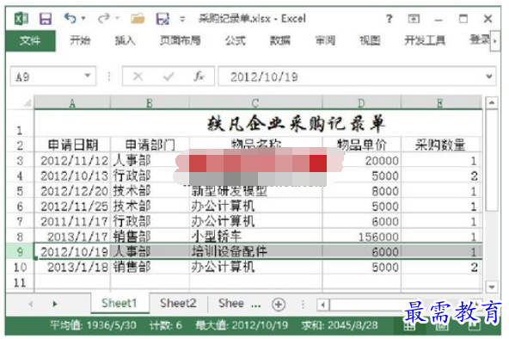This screenshot has height=339, width=509.
Task: Click status bar 最大值: 2012/10/19
Action: [242, 325]
